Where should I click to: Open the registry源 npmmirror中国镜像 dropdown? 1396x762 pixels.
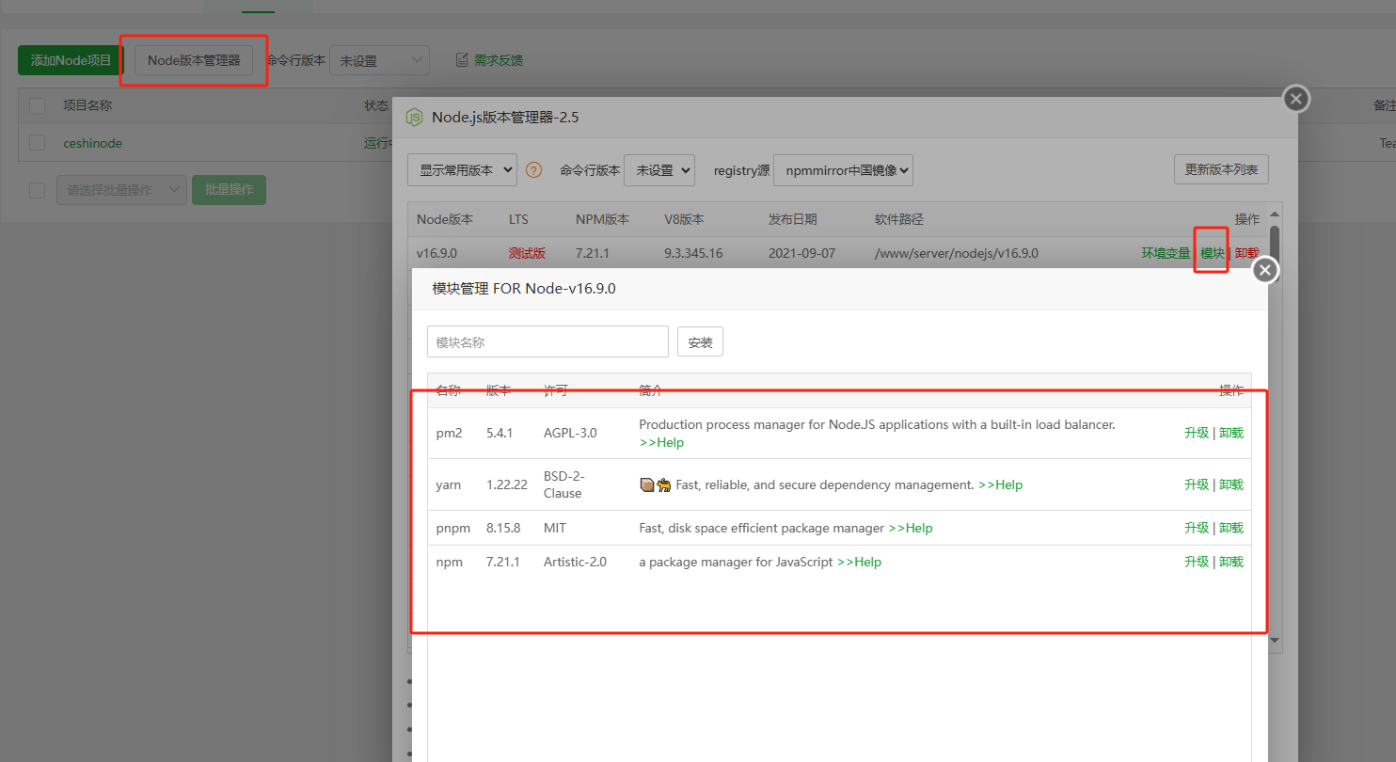click(x=843, y=170)
